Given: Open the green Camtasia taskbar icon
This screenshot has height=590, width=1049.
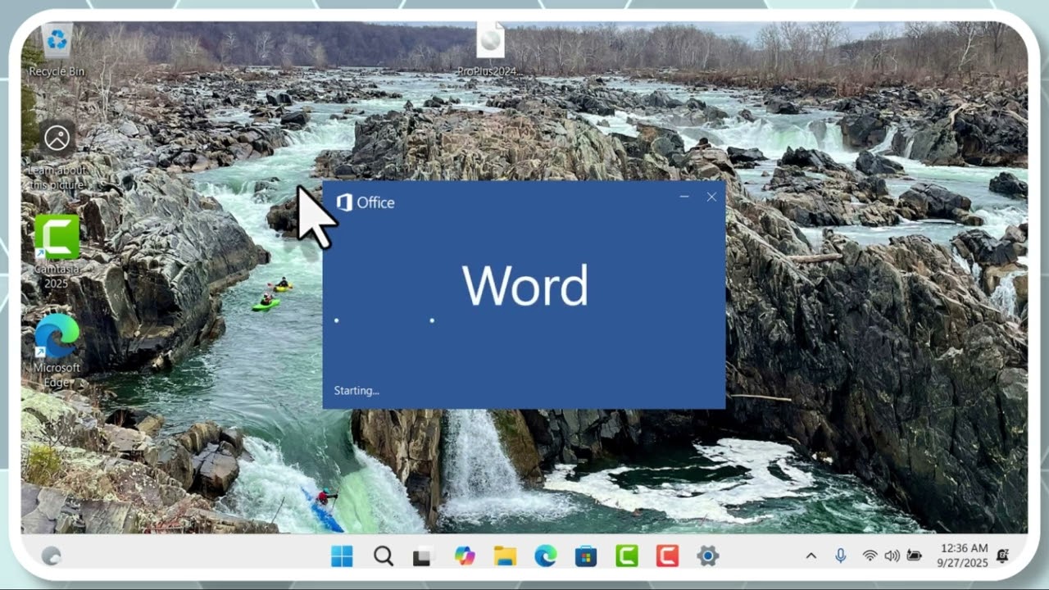Looking at the screenshot, I should click(627, 556).
